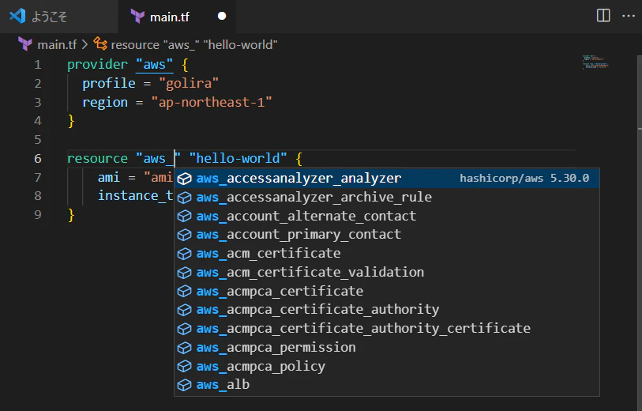Click main.tf in the breadcrumb
The width and height of the screenshot is (642, 411).
57,44
